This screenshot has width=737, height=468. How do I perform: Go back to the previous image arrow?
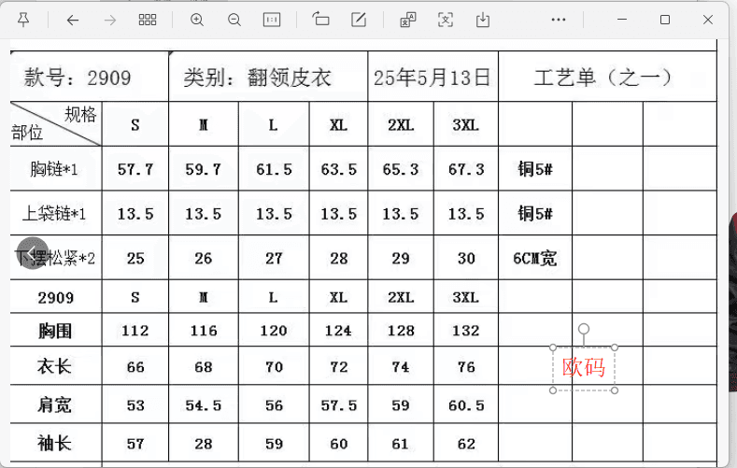coord(72,20)
